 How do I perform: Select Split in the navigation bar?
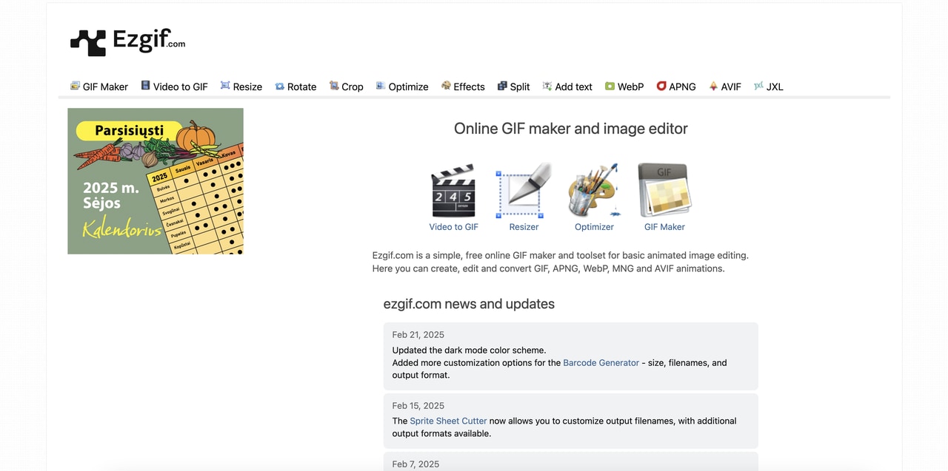pyautogui.click(x=514, y=87)
